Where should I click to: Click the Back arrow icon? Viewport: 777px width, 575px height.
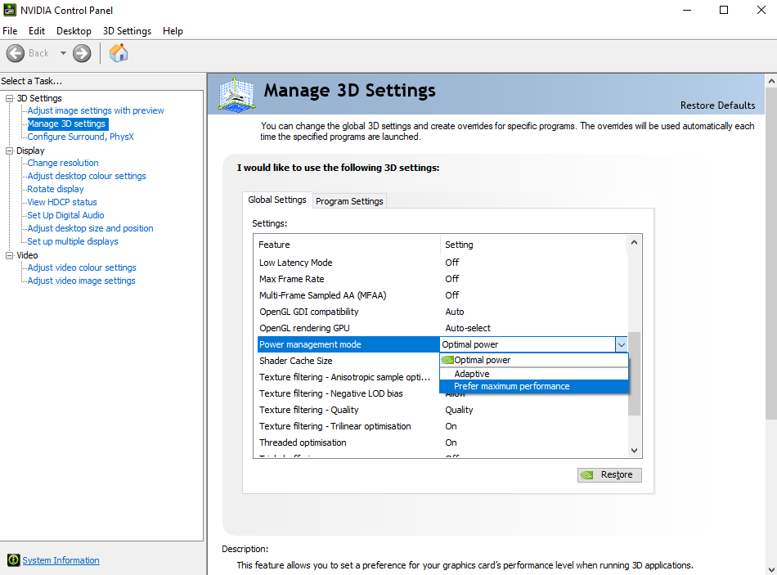[x=16, y=53]
